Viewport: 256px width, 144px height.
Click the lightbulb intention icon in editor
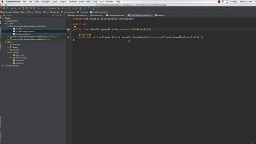75,27
